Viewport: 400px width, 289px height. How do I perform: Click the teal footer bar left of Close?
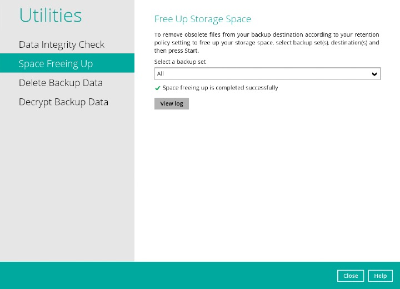(167, 276)
